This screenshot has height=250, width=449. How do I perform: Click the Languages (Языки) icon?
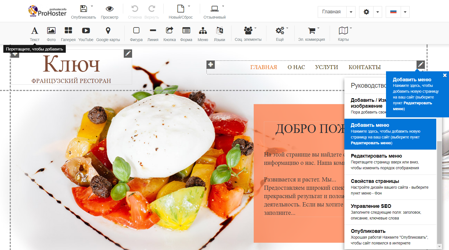tap(220, 31)
